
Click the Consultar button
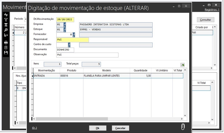(x=205, y=19)
